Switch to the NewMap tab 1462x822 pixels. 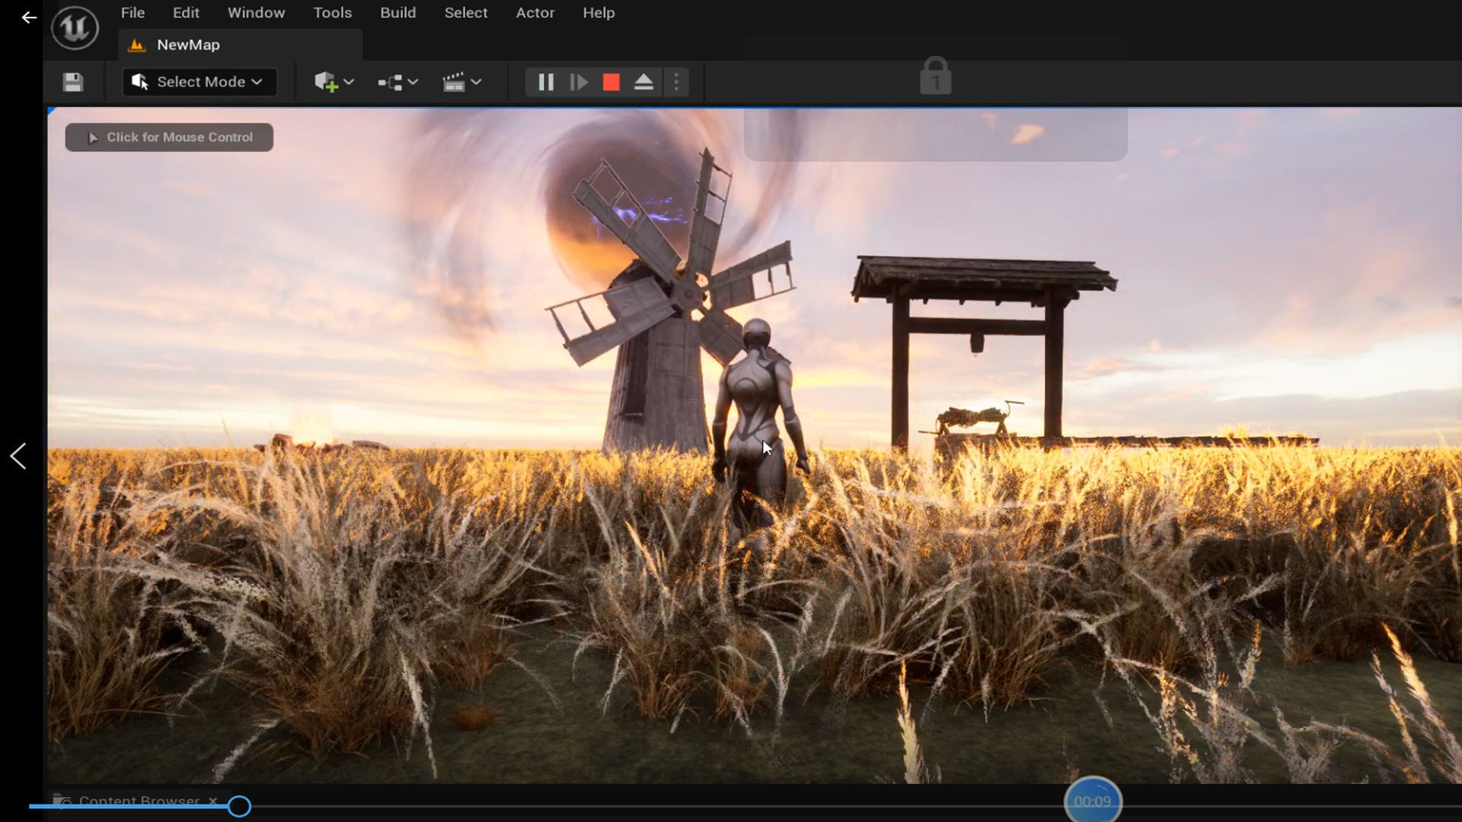[x=187, y=45]
